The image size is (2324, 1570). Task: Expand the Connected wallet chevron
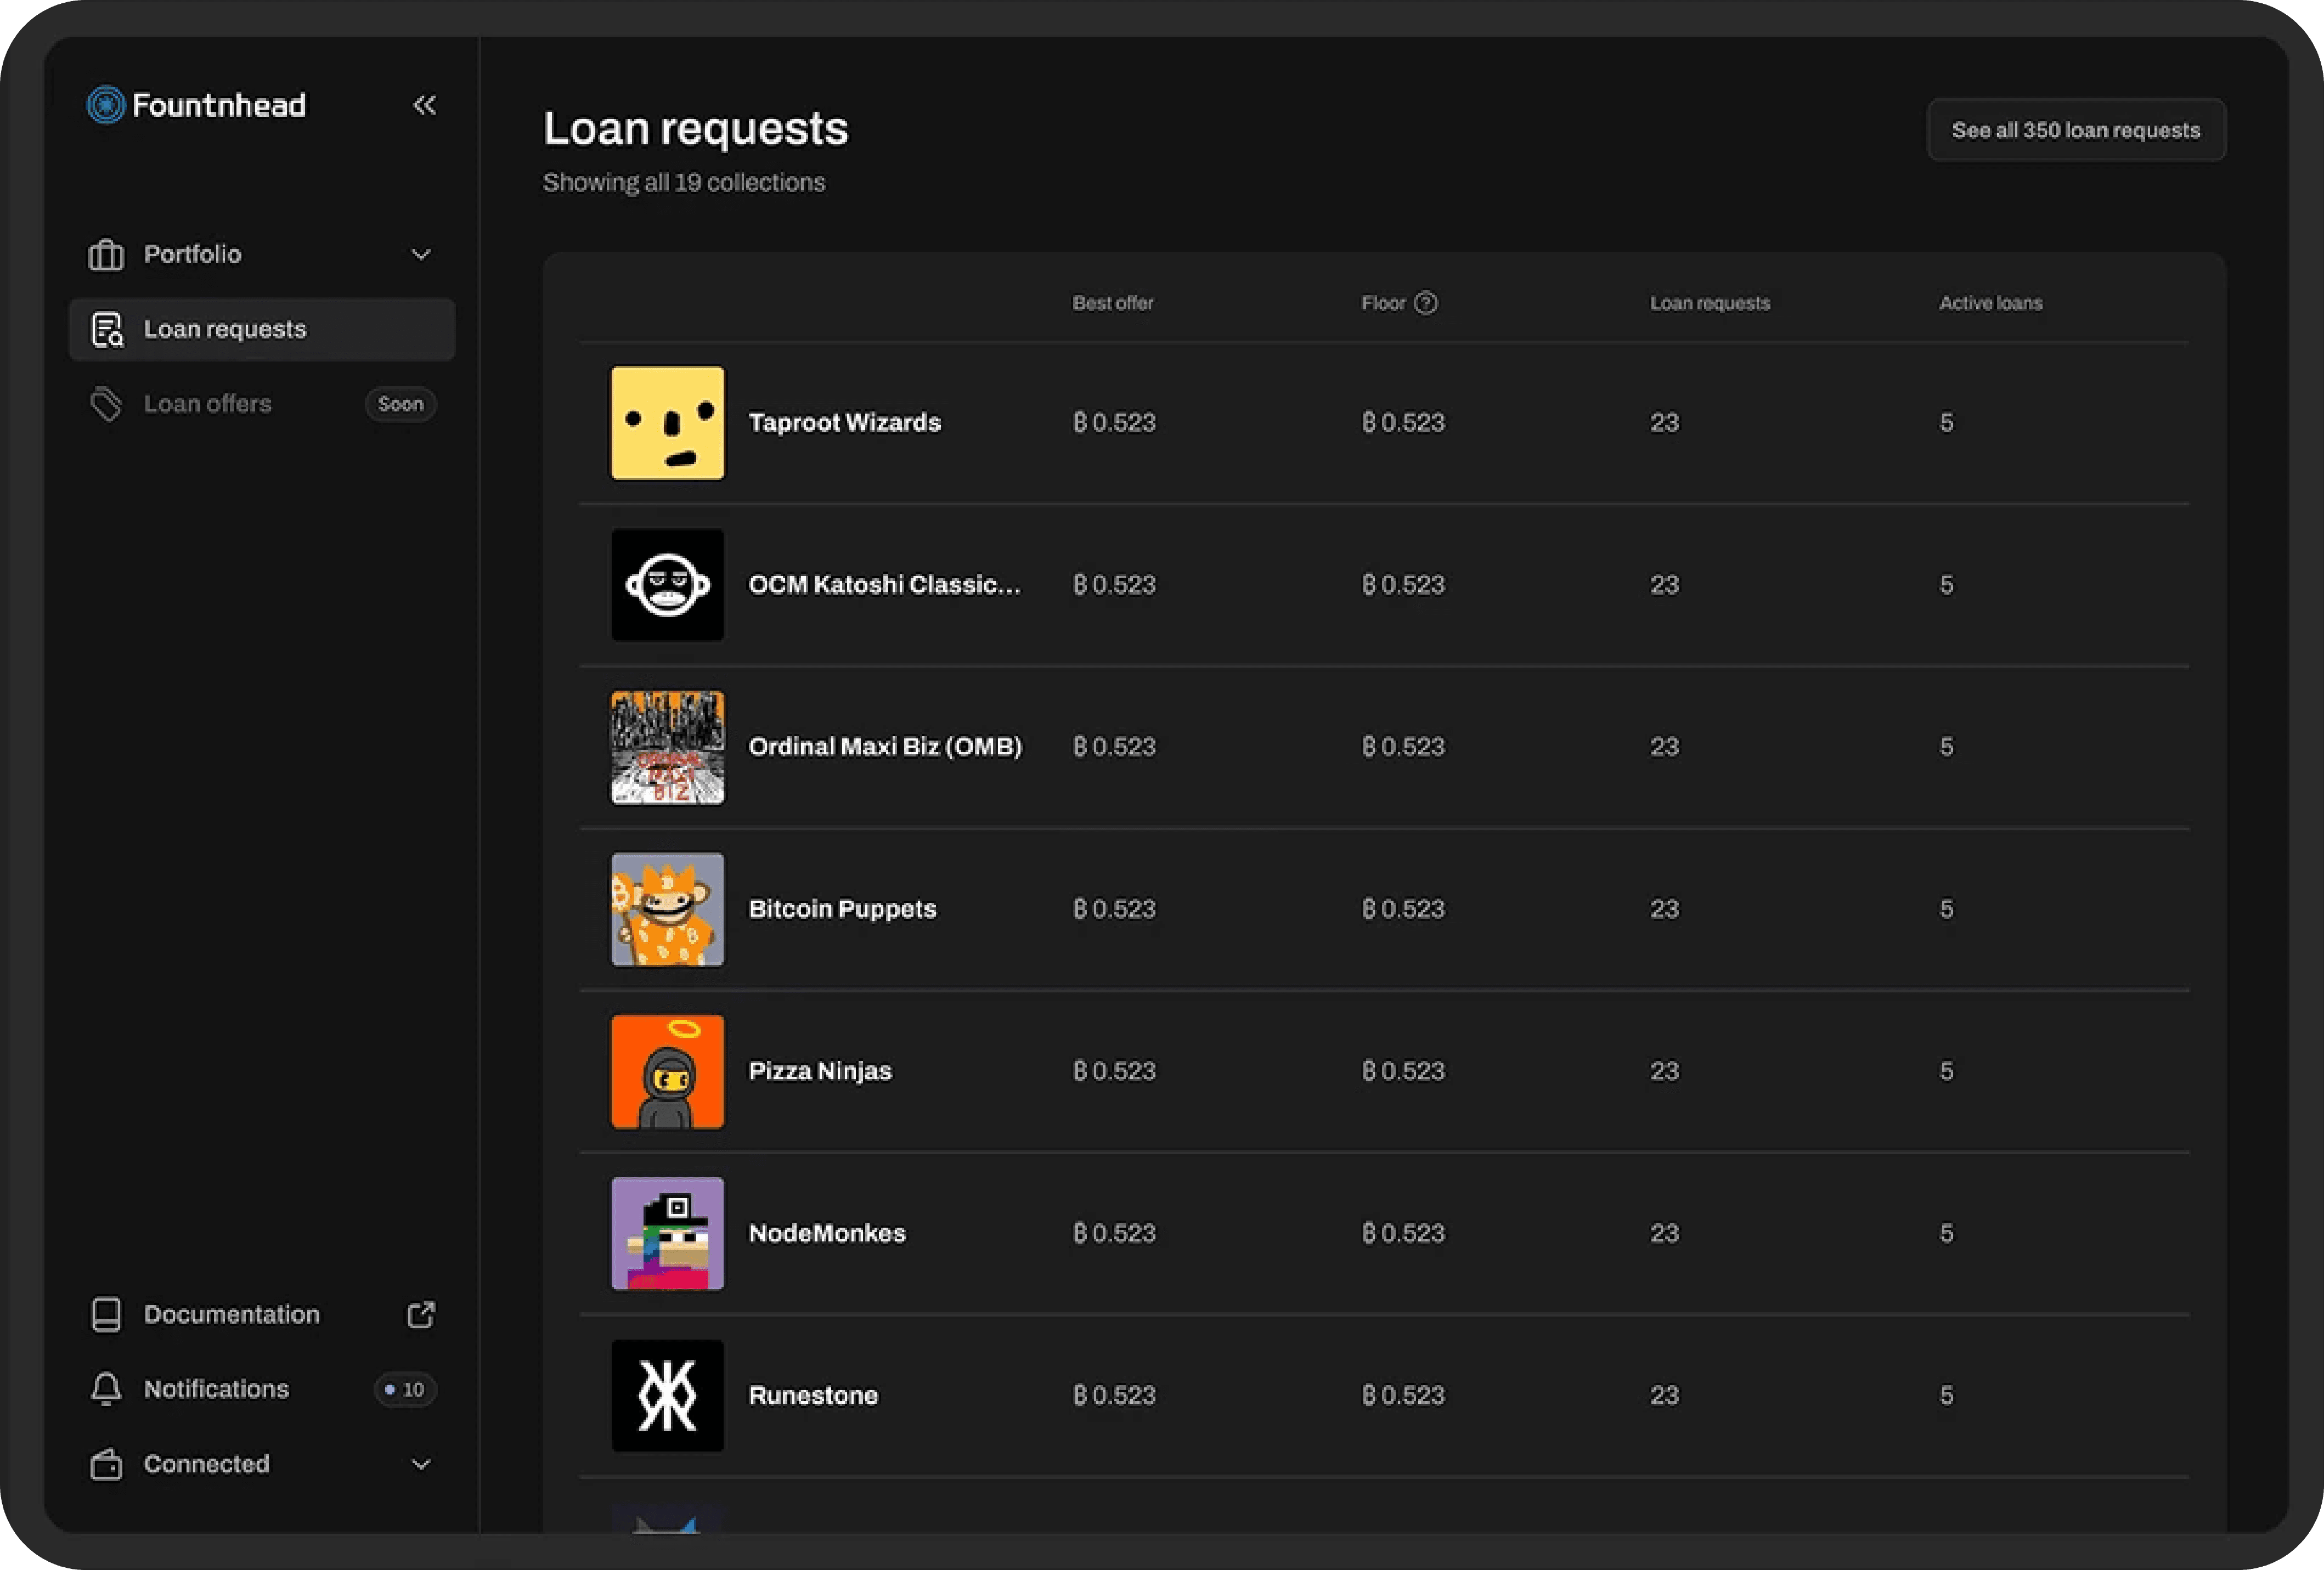point(421,1464)
